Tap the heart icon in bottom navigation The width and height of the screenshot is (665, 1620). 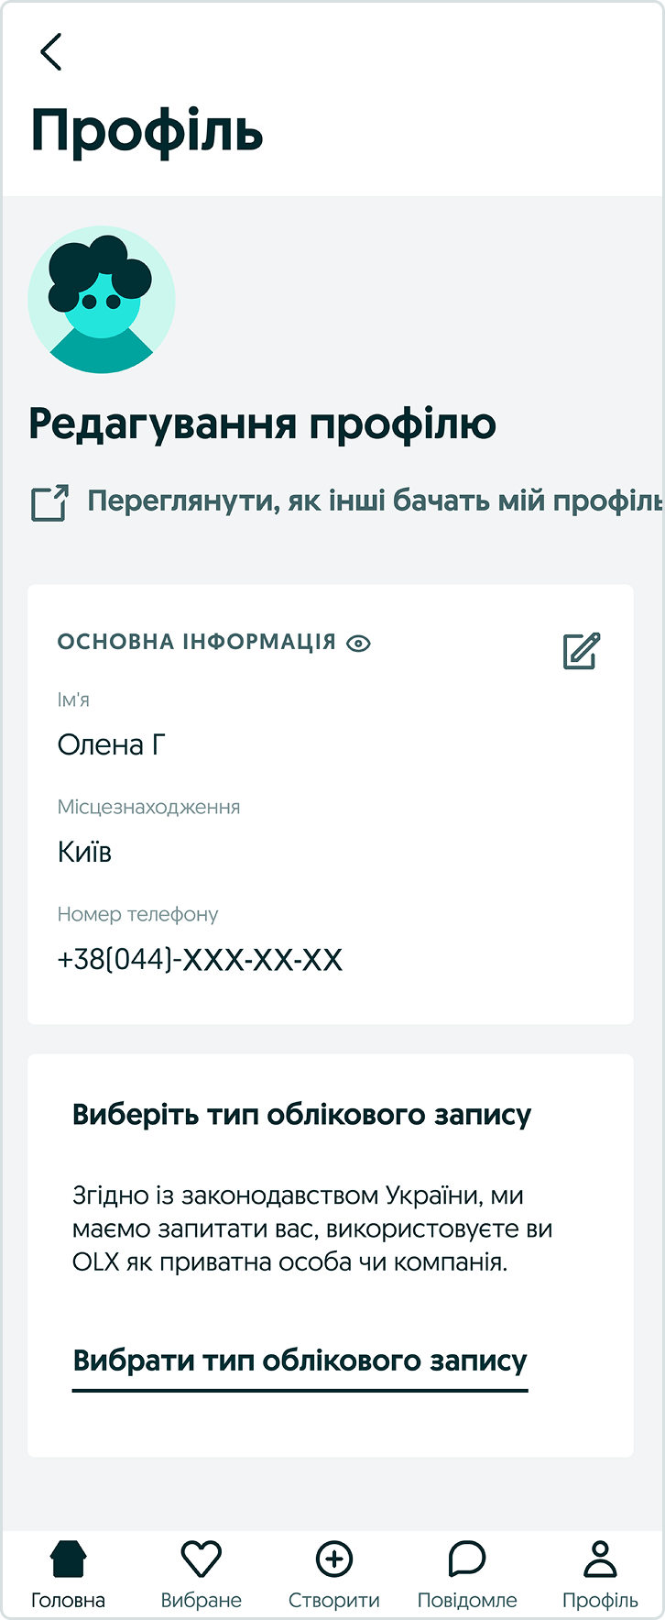[202, 1559]
